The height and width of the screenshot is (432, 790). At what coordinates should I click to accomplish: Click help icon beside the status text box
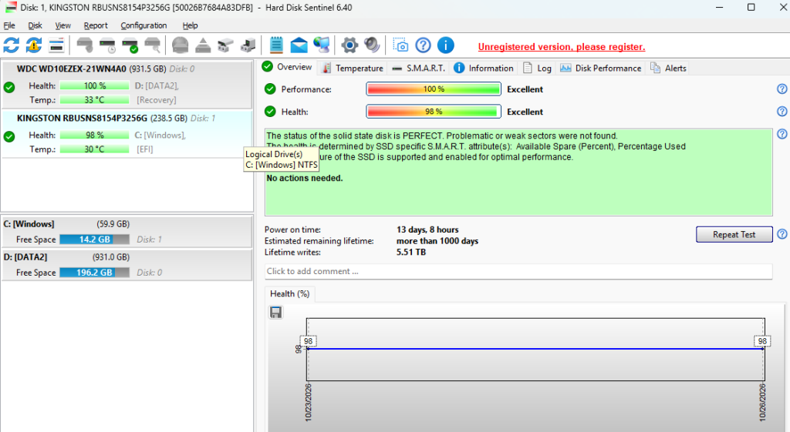(x=782, y=134)
